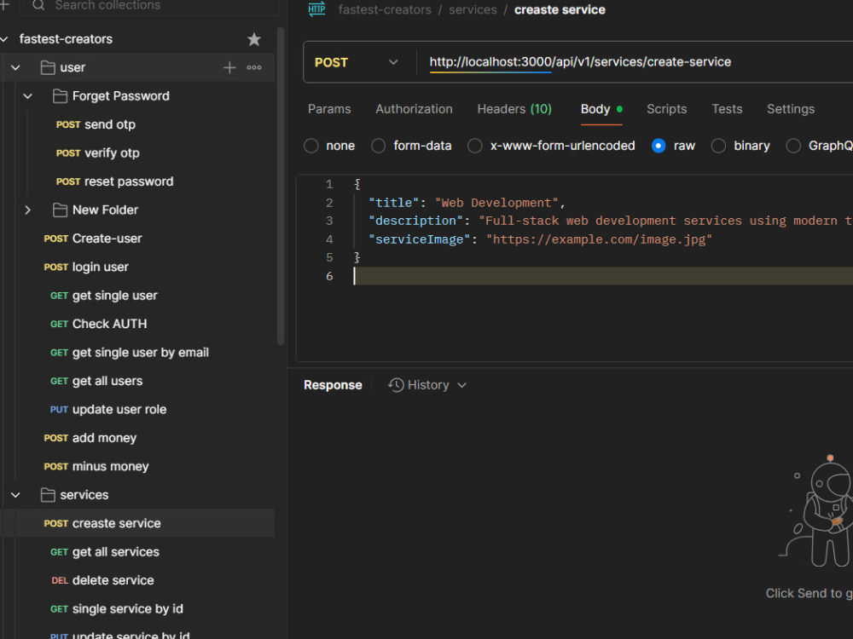This screenshot has height=639, width=853.
Task: Click the "serviceImage" line in body editor
Action: click(540, 239)
